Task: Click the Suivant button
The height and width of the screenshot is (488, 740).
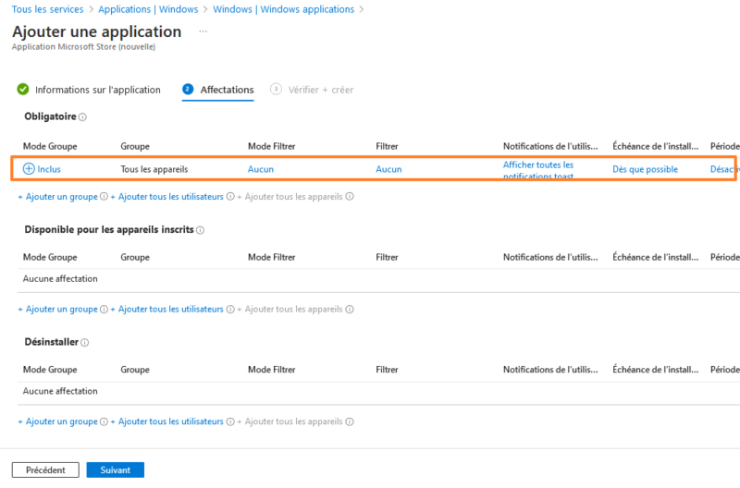Action: click(116, 470)
